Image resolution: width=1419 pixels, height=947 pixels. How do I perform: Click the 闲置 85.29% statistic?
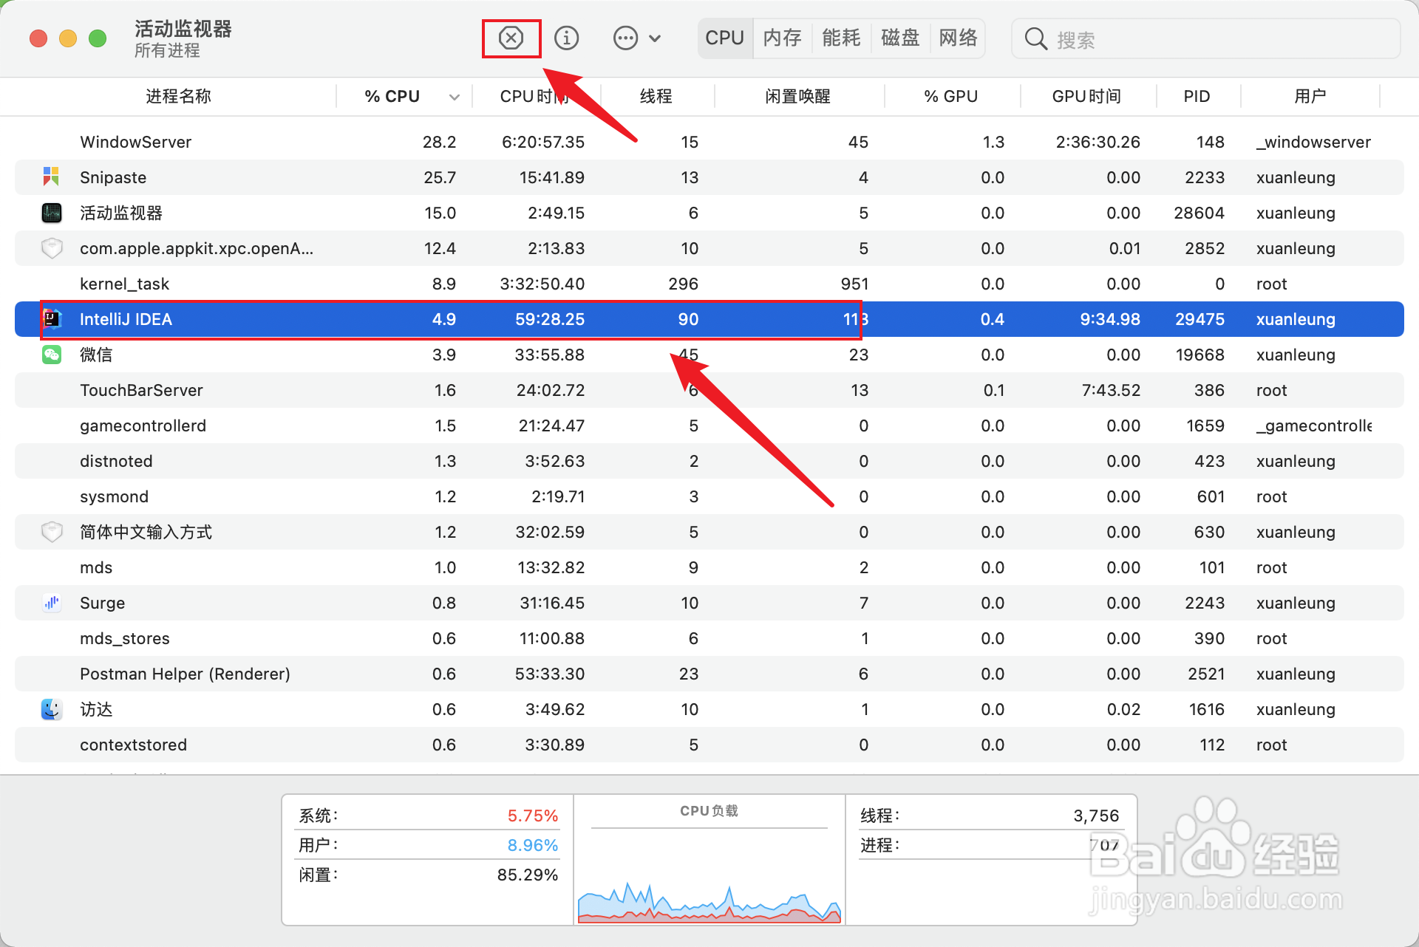coord(428,875)
